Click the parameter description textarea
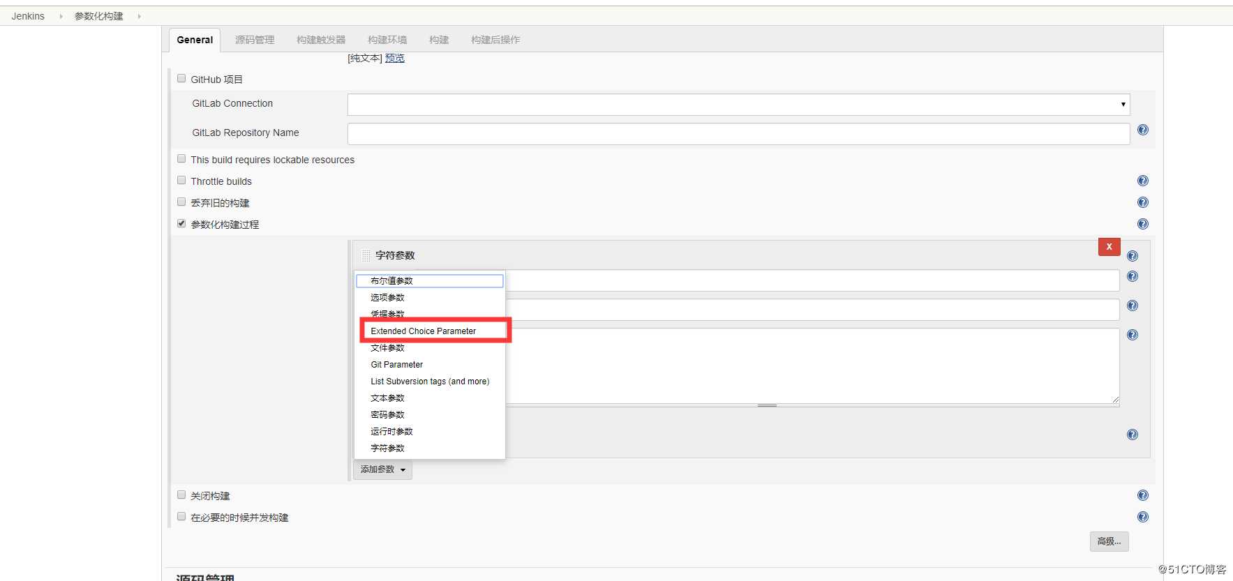Screen dimensions: 1233x581 pyautogui.click(x=812, y=366)
